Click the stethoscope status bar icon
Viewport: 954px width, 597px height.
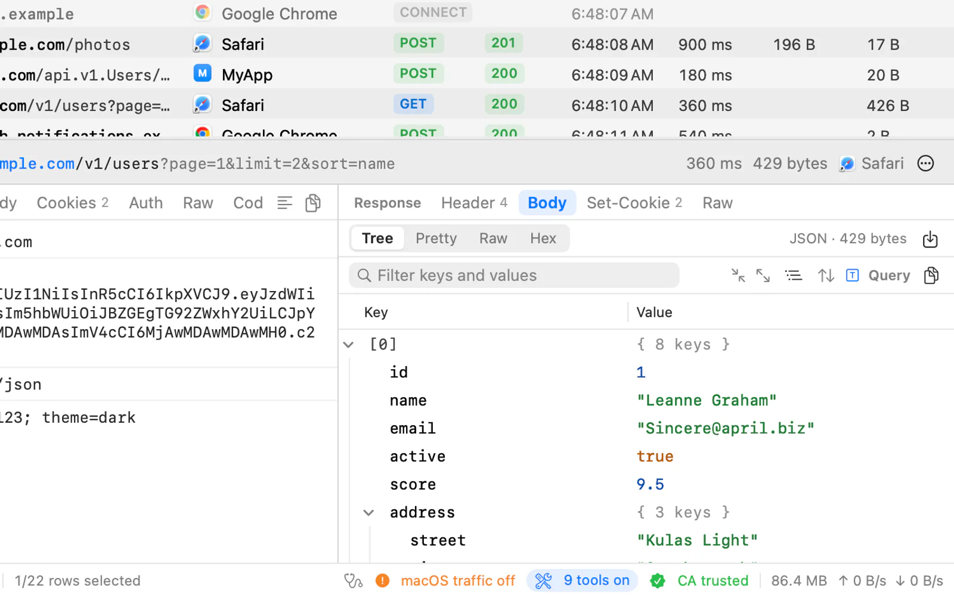353,580
